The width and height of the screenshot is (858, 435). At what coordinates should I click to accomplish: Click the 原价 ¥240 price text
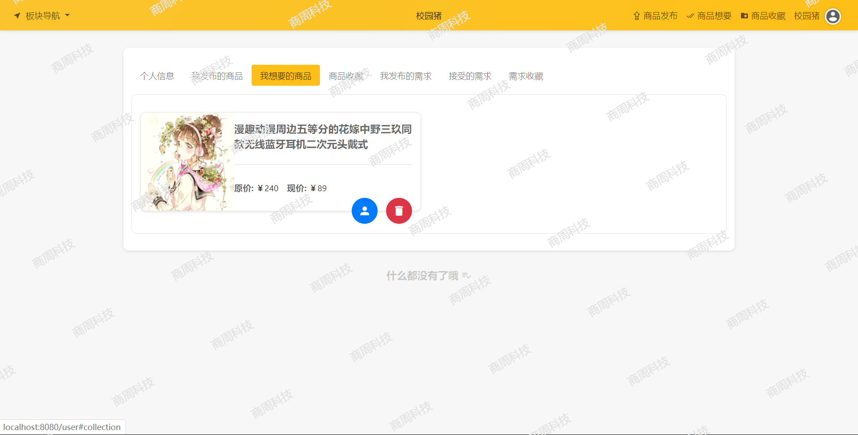(256, 188)
